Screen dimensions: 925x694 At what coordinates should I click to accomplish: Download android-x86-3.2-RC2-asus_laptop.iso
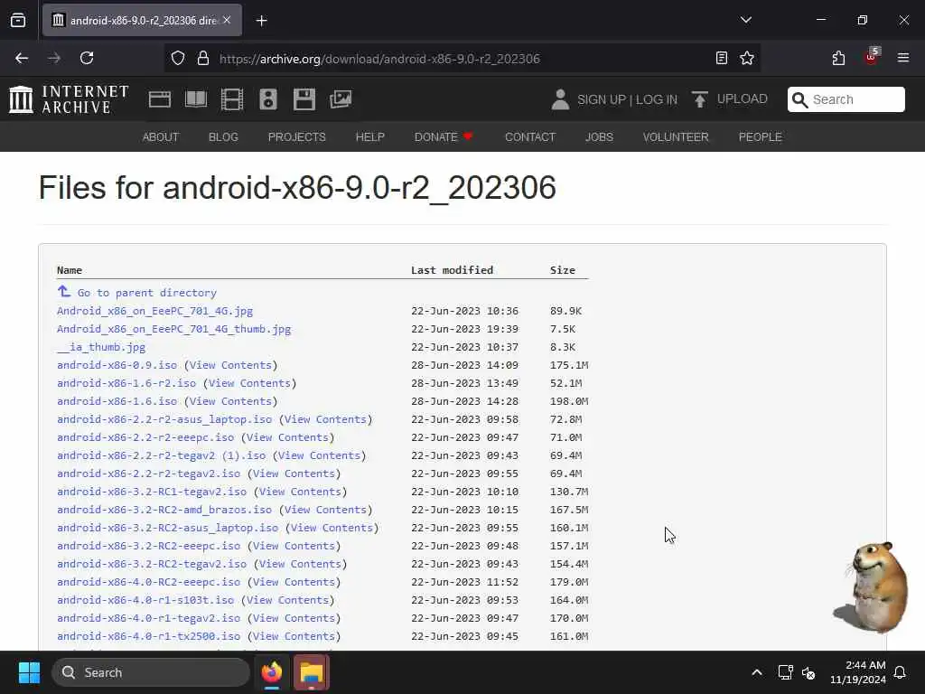[x=167, y=528]
